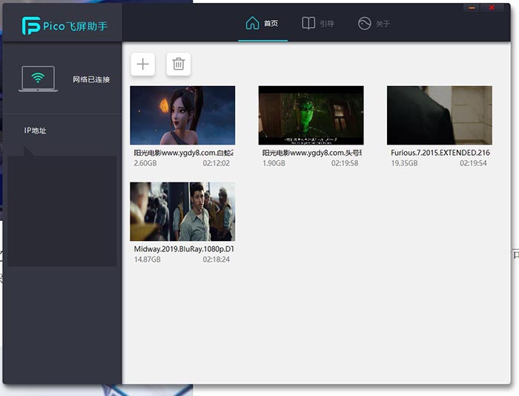Click the laptop Wi-Fi connection icon
The width and height of the screenshot is (519, 396).
pyautogui.click(x=39, y=79)
